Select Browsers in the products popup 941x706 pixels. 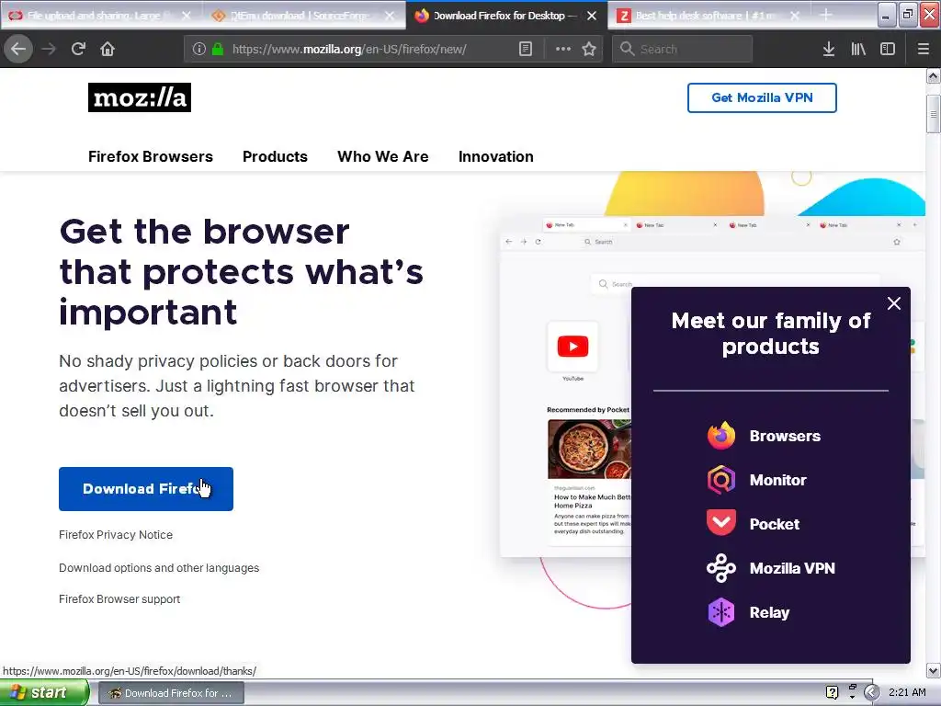coord(785,436)
